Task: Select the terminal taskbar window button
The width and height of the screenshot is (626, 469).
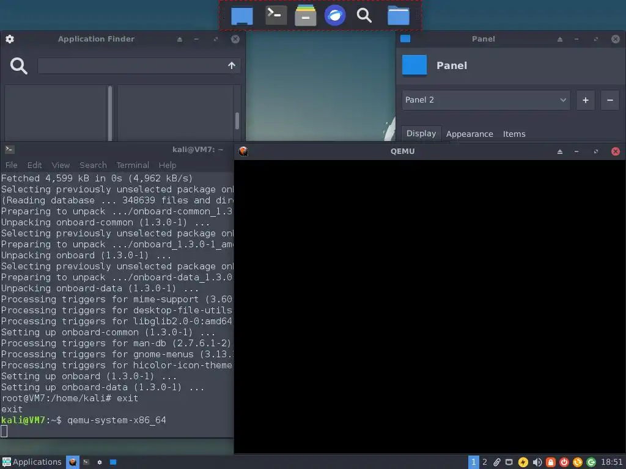Action: coord(86,462)
